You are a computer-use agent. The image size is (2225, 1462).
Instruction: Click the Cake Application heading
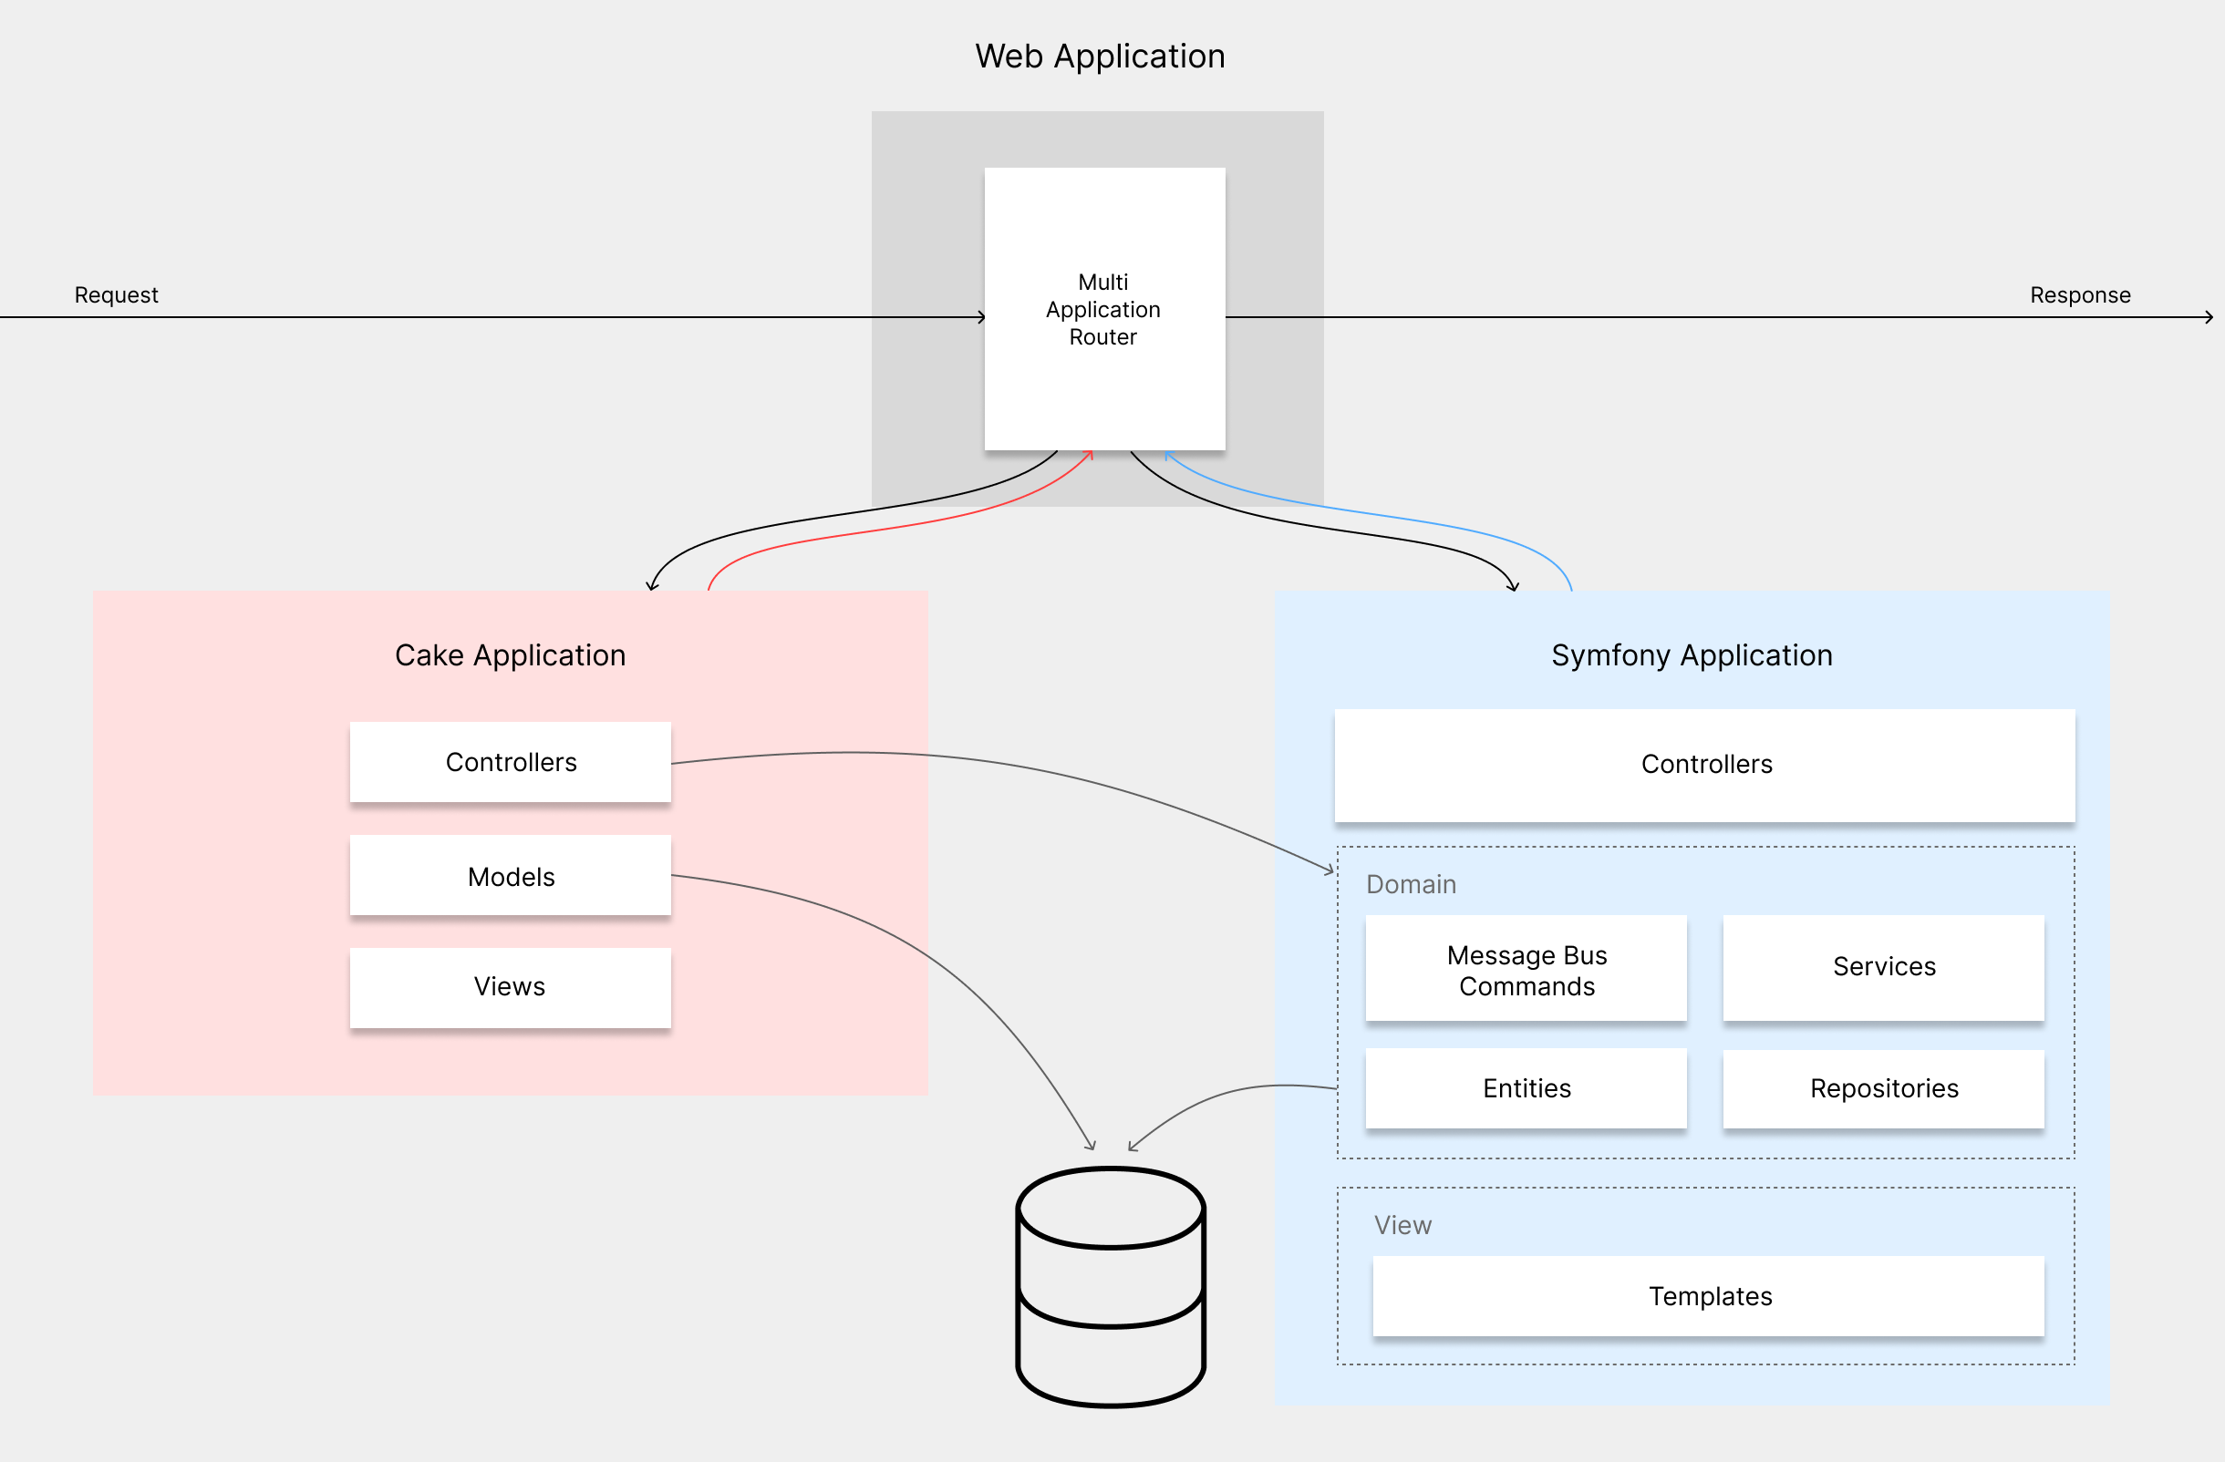pyautogui.click(x=511, y=655)
